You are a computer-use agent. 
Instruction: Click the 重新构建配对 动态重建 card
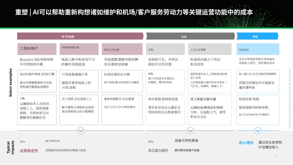[x=122, y=110]
